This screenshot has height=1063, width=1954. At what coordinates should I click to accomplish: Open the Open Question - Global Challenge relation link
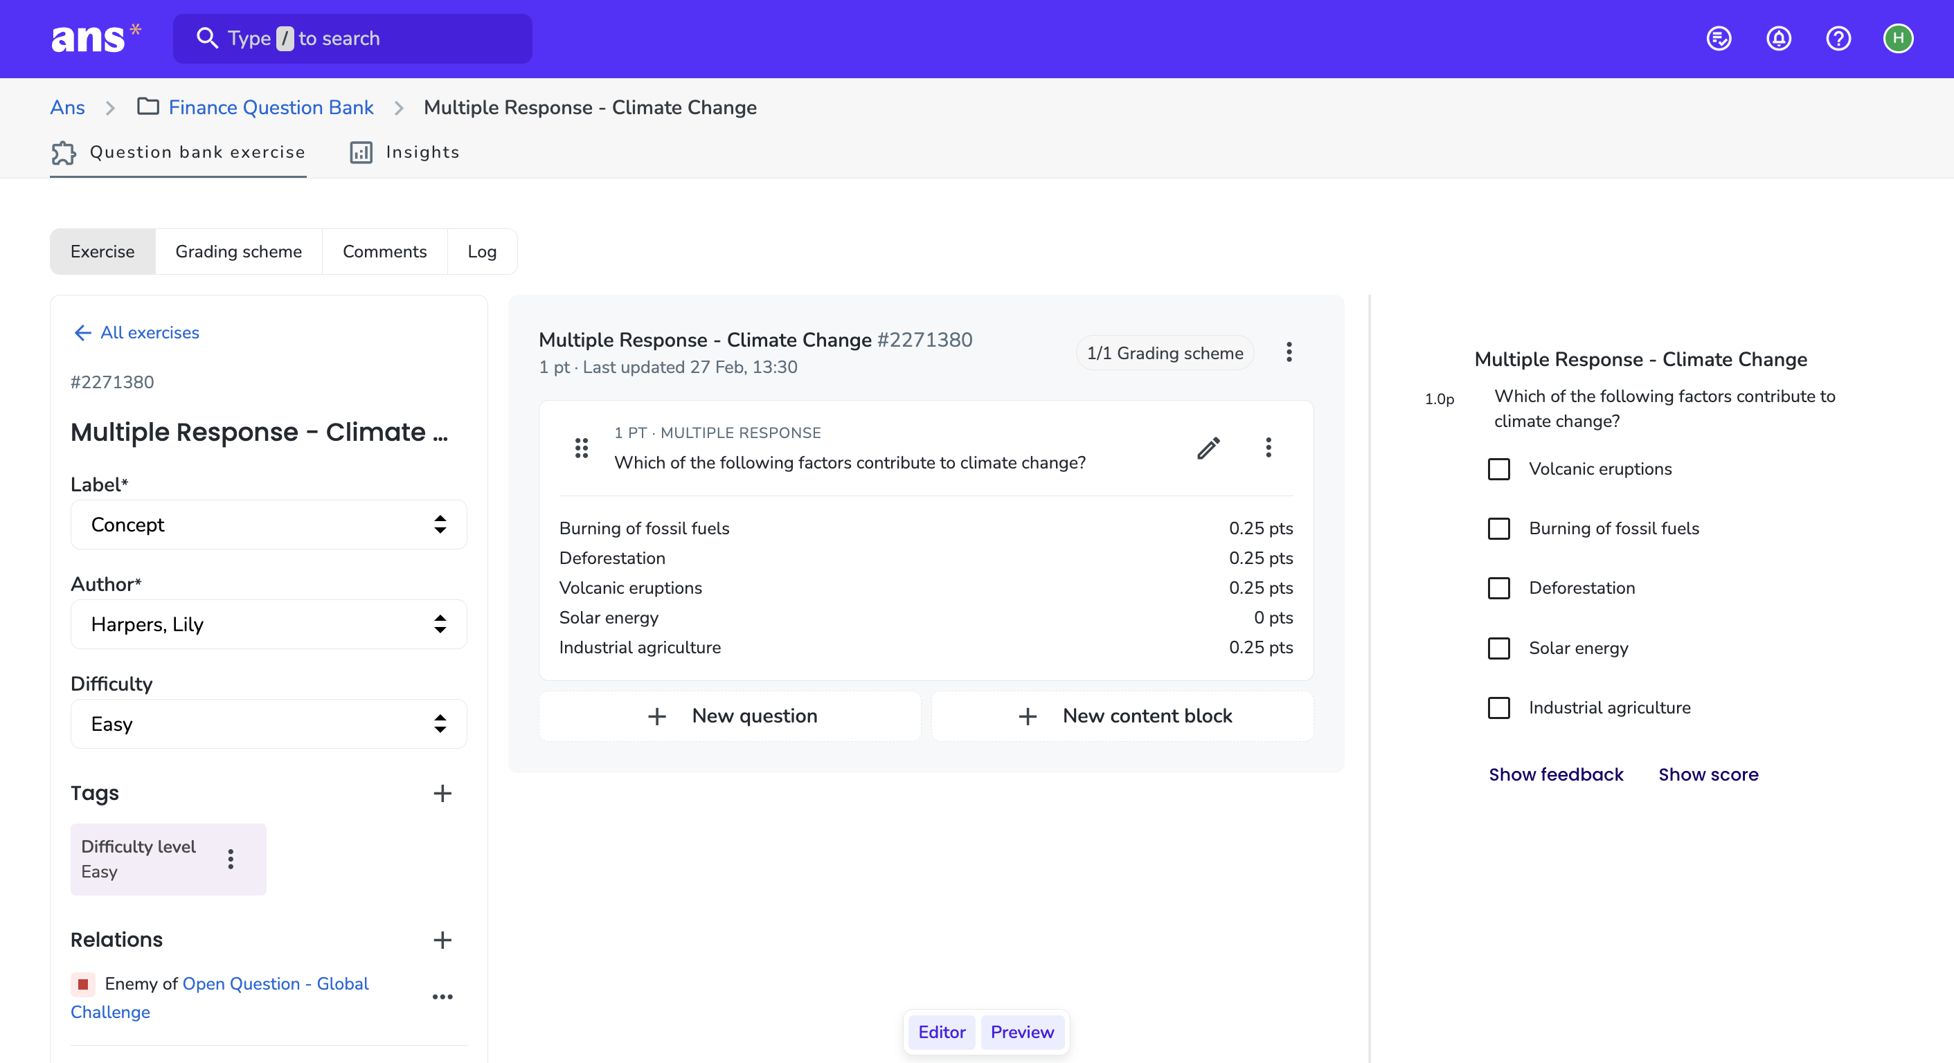pyautogui.click(x=219, y=998)
